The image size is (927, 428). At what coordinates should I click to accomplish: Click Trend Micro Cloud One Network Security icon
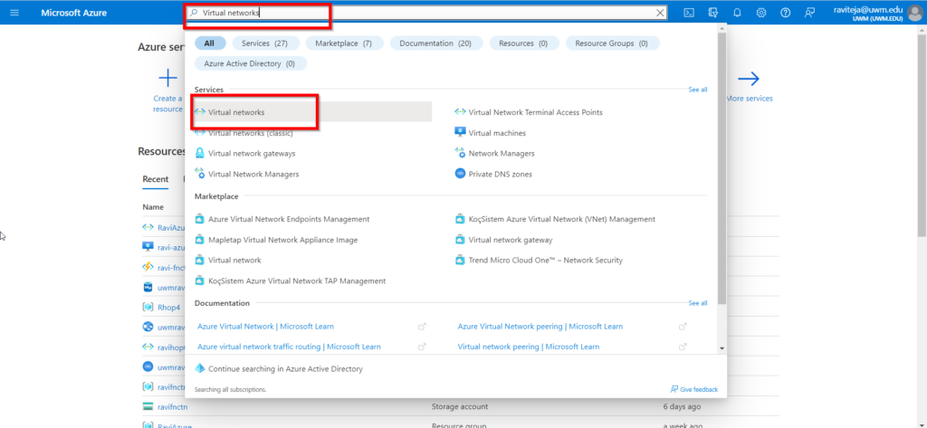tap(460, 260)
